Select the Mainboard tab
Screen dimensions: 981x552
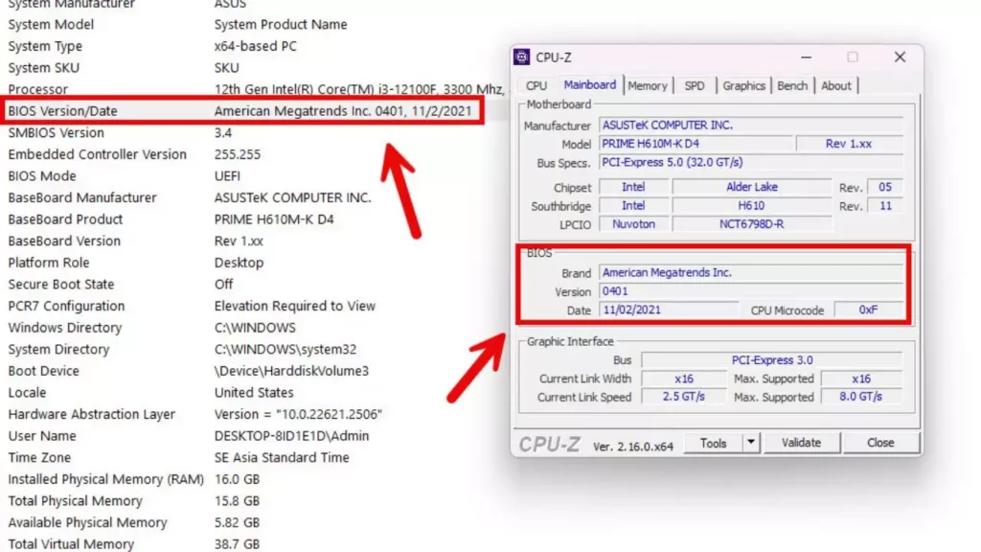(x=590, y=85)
